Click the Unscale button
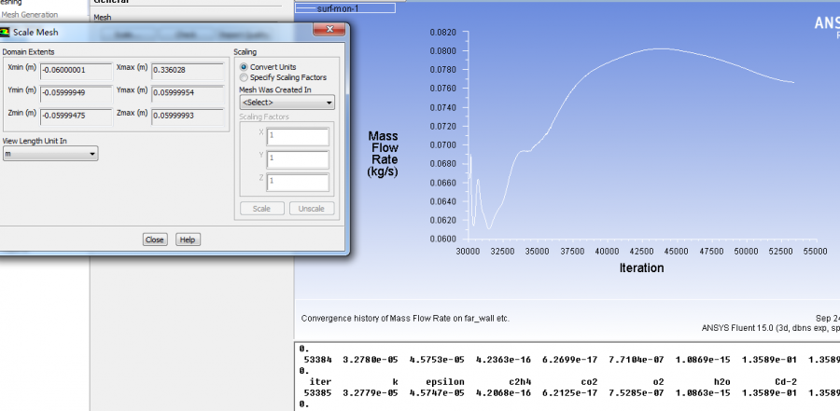Screen dimensions: 840x411 [x=311, y=209]
